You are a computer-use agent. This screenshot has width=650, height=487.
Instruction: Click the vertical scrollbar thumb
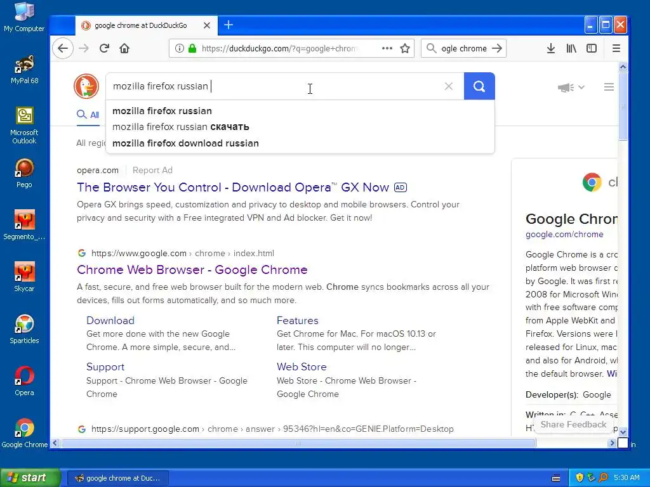point(623,106)
